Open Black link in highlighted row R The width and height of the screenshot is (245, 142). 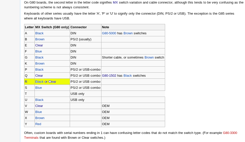(39, 82)
